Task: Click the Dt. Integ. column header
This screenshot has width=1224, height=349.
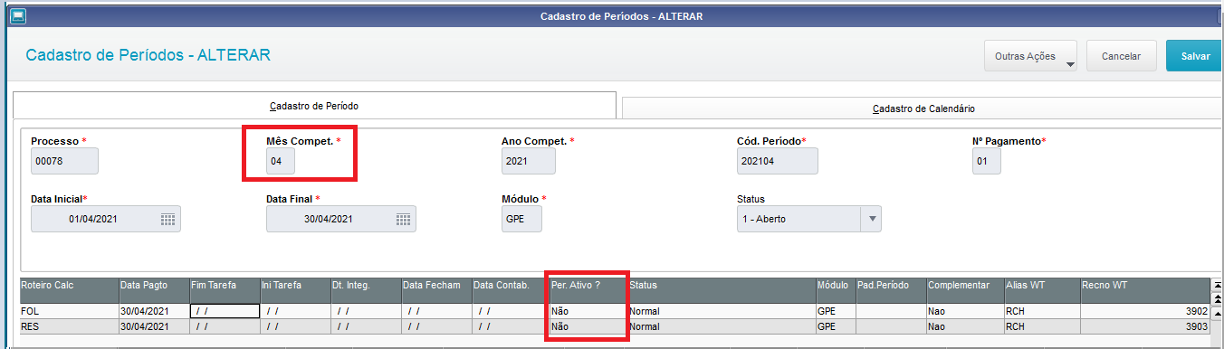Action: 365,289
